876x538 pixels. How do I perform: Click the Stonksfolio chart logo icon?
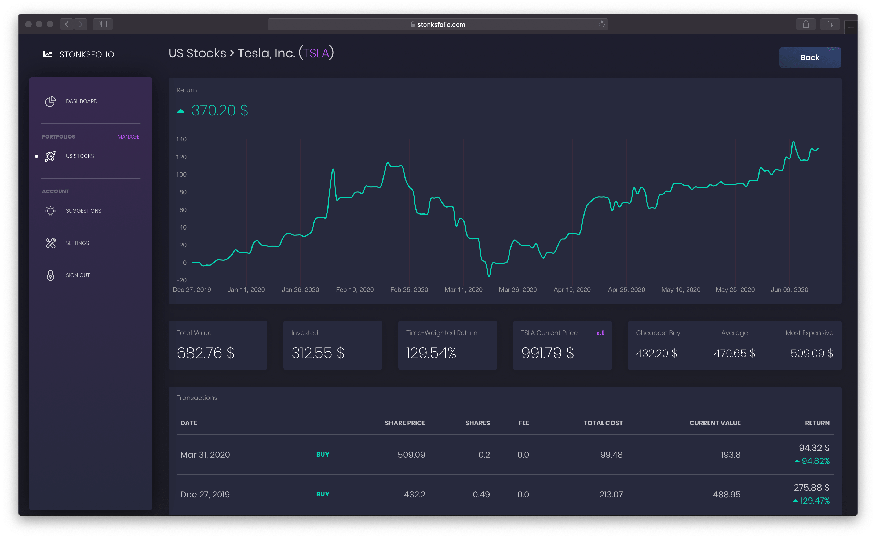pos(48,54)
